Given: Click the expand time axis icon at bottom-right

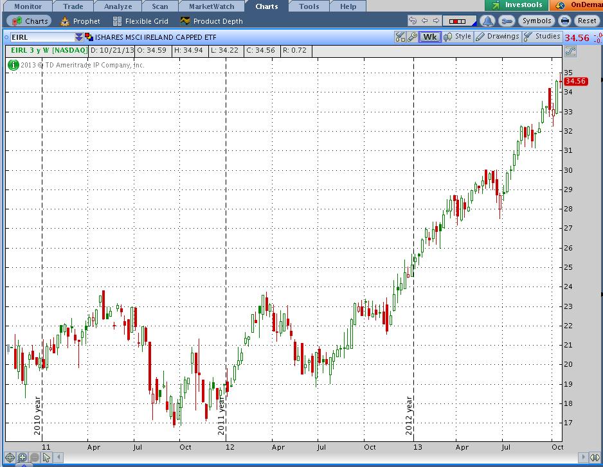Looking at the screenshot, I should click(595, 457).
